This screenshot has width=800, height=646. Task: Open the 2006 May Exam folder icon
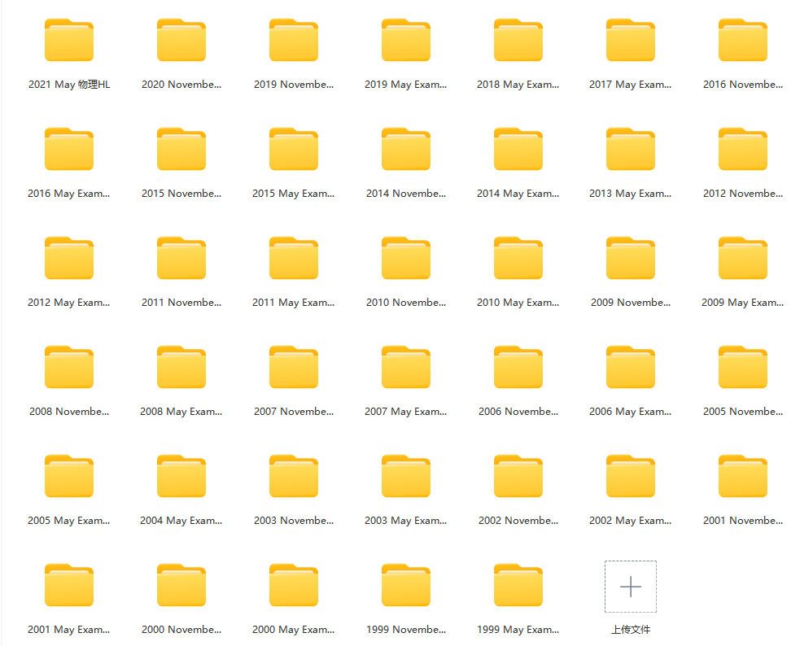(630, 367)
